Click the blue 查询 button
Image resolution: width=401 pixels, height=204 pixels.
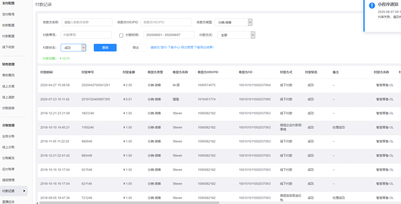click(105, 48)
